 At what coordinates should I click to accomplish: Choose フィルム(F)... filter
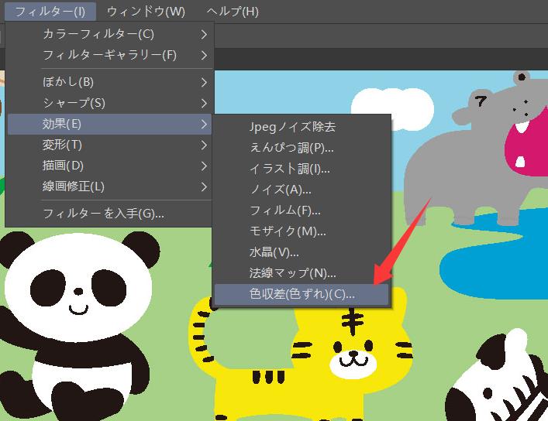tap(302, 210)
